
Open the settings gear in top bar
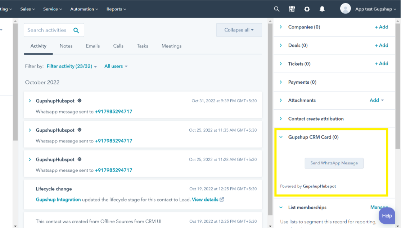pos(307,9)
